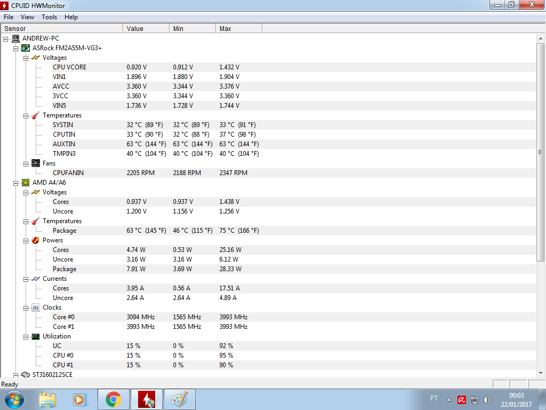This screenshot has width=546, height=410.
Task: Select the CPU VCORE row
Action: (x=294, y=67)
